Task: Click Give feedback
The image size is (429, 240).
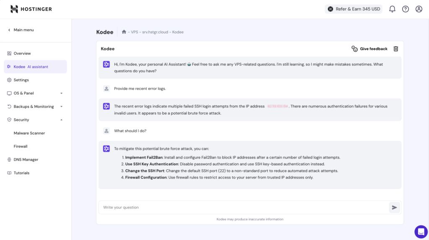Action: [370, 49]
